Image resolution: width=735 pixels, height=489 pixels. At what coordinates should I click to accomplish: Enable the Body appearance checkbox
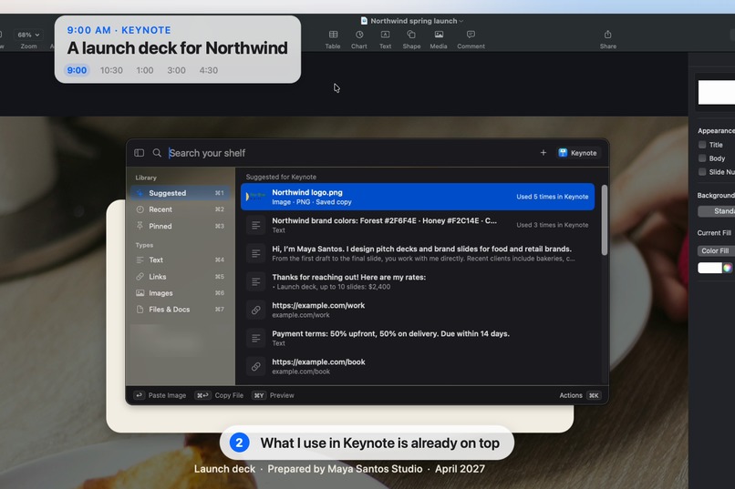pyautogui.click(x=702, y=158)
